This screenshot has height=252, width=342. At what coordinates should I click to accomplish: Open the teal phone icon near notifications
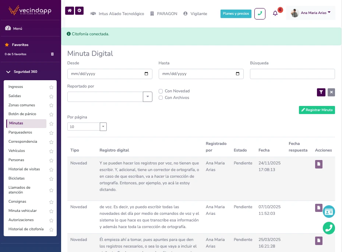pos(260,14)
